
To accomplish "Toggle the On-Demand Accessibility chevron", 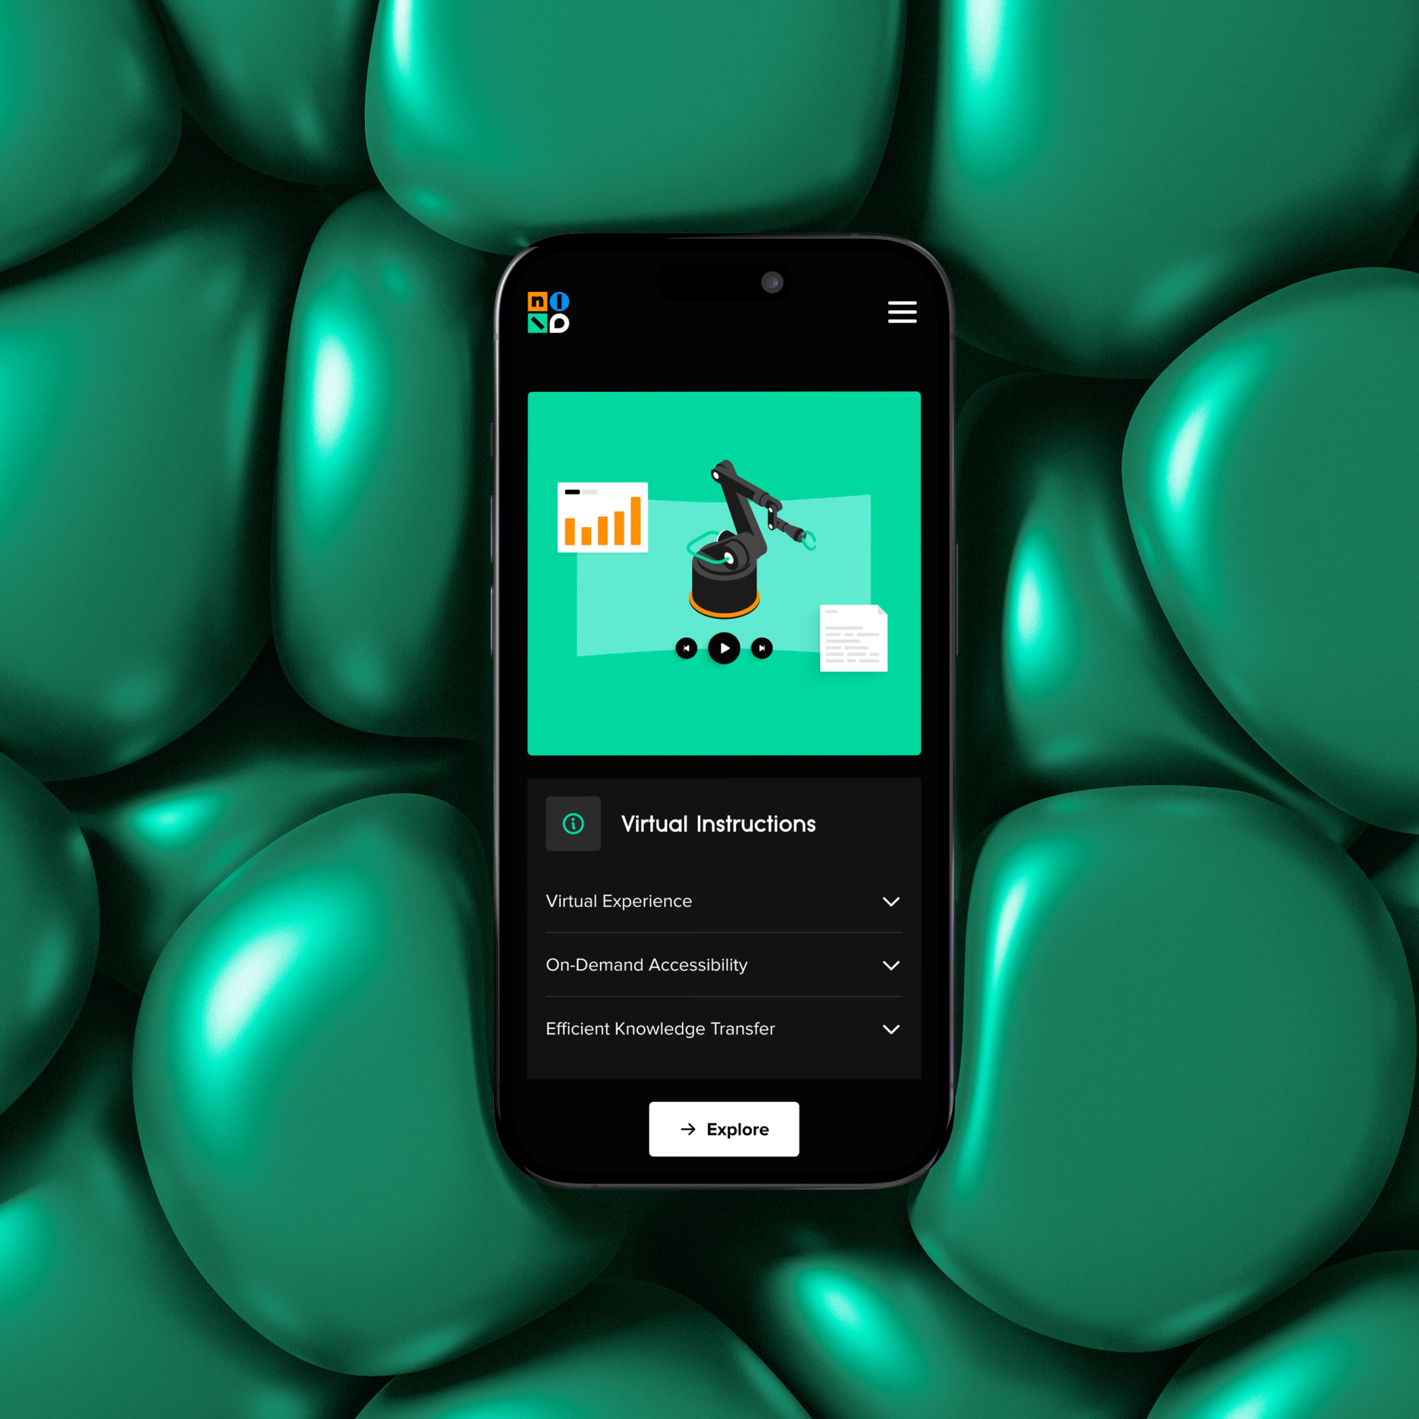I will point(894,964).
